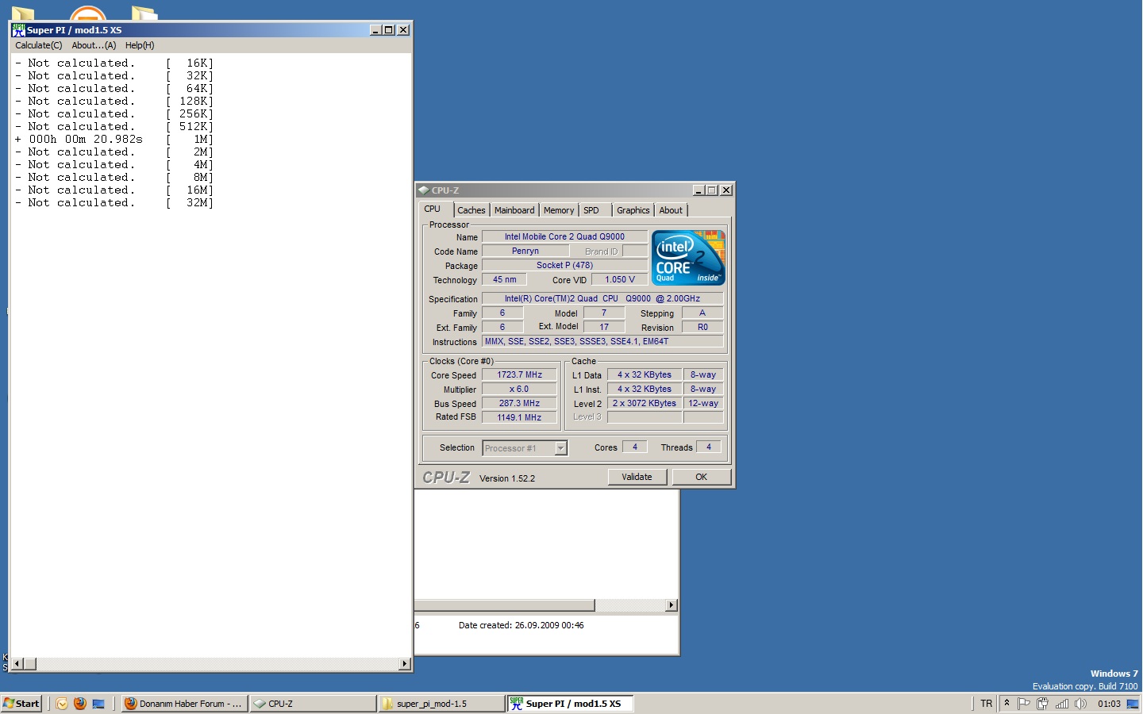
Task: Open the Action Center flag icon
Action: tap(1024, 704)
